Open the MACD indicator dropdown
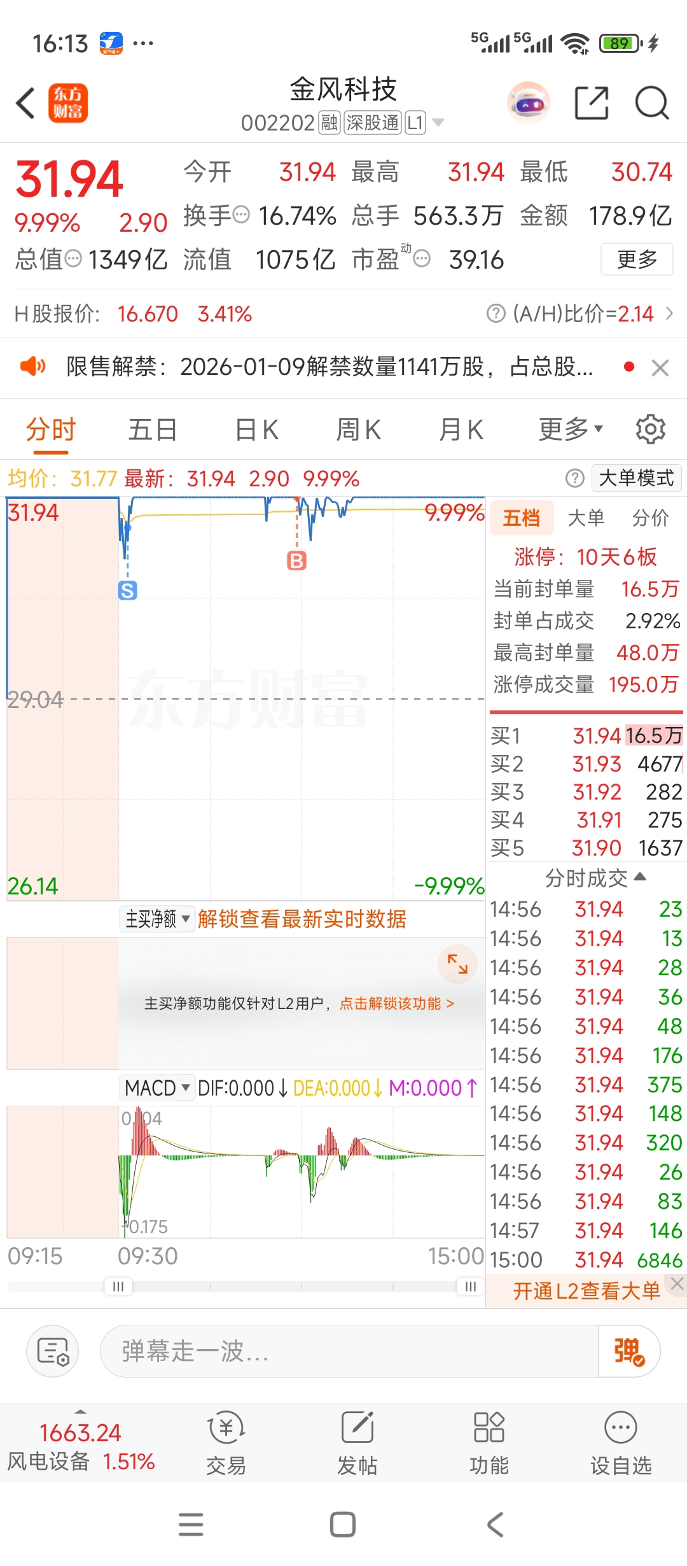This screenshot has width=687, height=1566. pos(157,1088)
